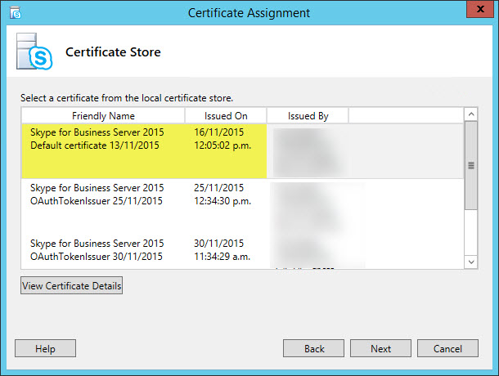The image size is (499, 376).
Task: Select Default certificate 13/11/2015 row
Action: pos(242,151)
